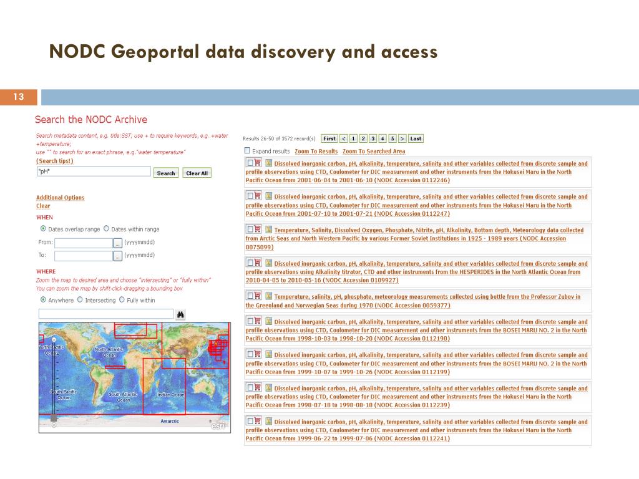
Task: Open Additional Options link
Action: 61,198
